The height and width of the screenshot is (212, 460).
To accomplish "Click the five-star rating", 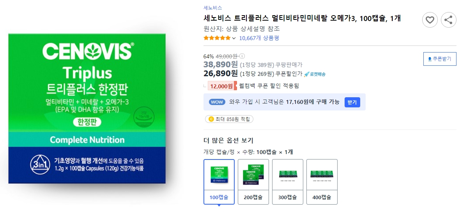I will [x=217, y=38].
